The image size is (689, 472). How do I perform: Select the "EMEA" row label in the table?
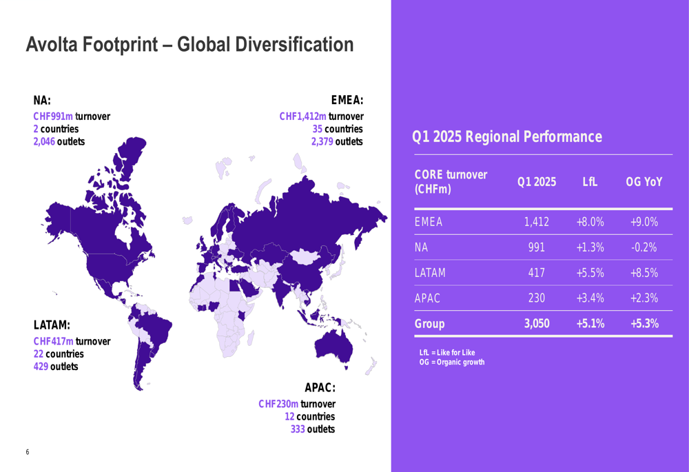pos(429,222)
